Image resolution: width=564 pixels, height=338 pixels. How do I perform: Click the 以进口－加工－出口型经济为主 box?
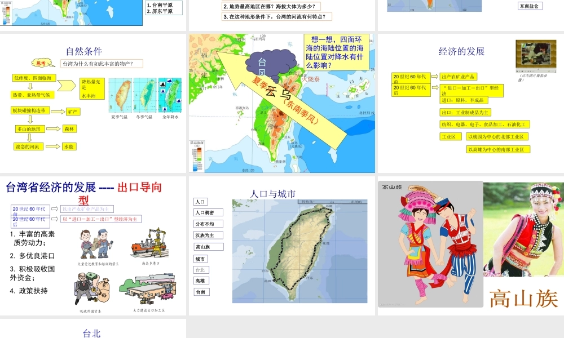click(x=101, y=219)
